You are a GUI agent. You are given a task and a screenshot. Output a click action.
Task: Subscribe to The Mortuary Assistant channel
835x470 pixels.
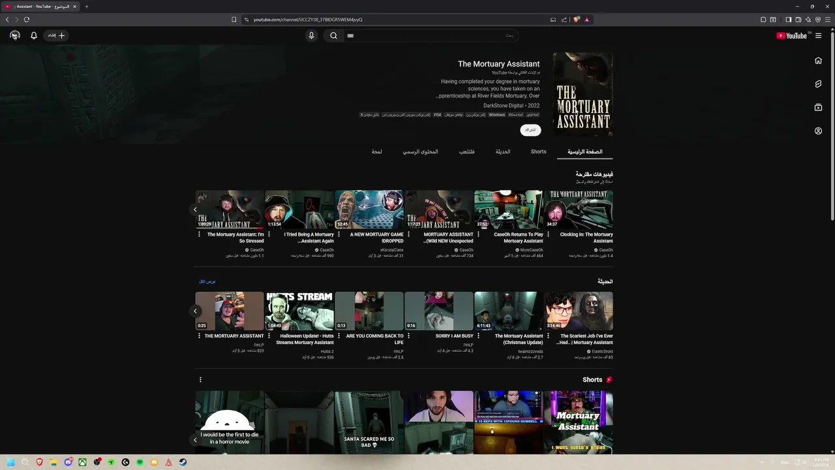pos(530,130)
